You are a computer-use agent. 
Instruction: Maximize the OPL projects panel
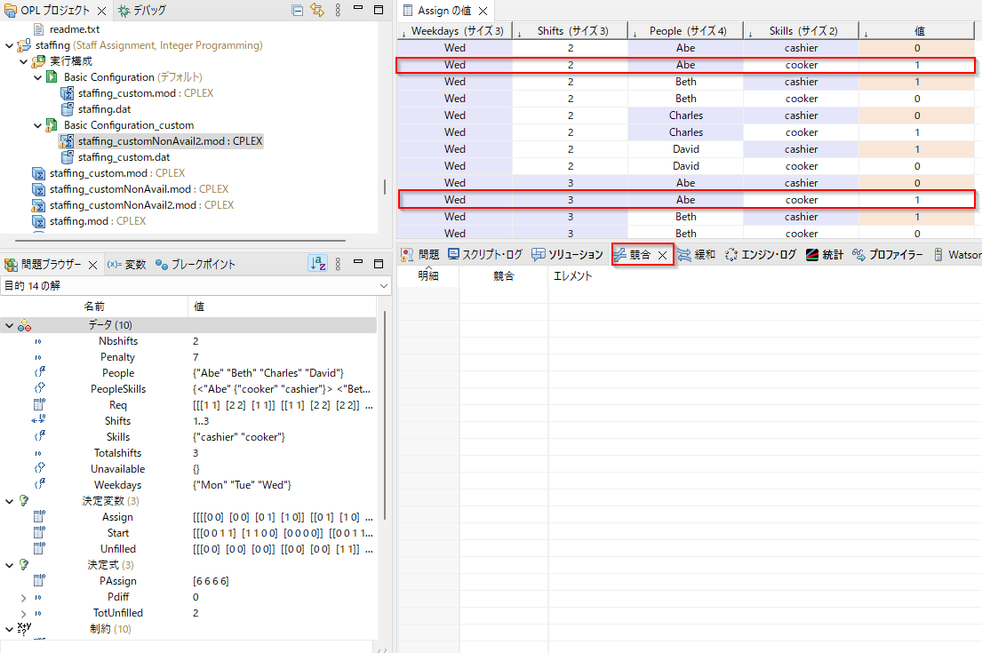click(x=379, y=10)
